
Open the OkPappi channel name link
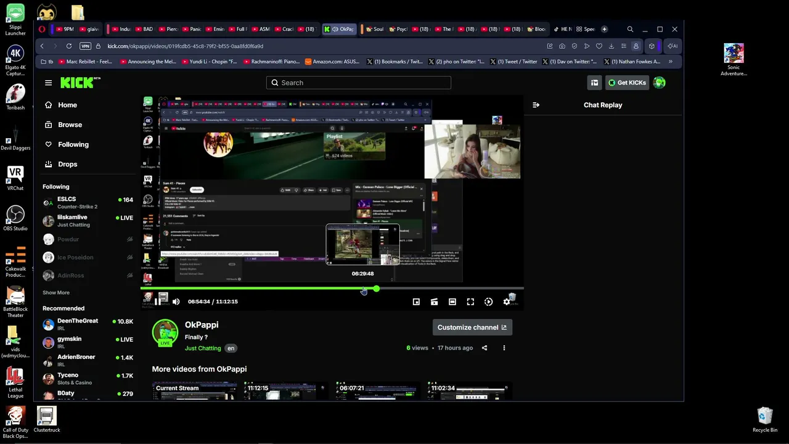coord(202,324)
